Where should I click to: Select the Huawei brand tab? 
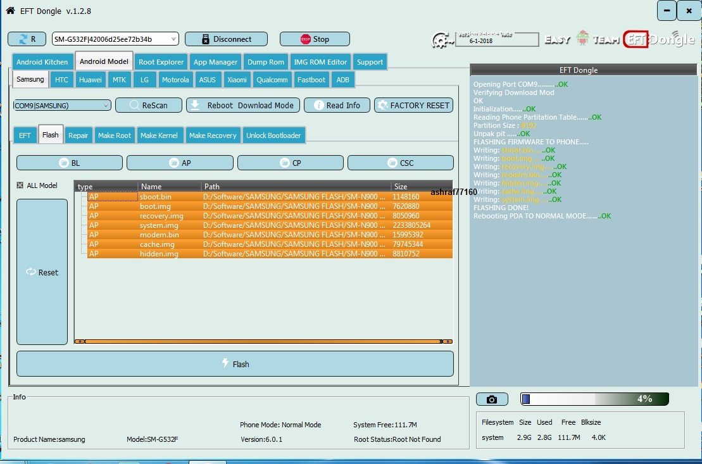tap(91, 80)
